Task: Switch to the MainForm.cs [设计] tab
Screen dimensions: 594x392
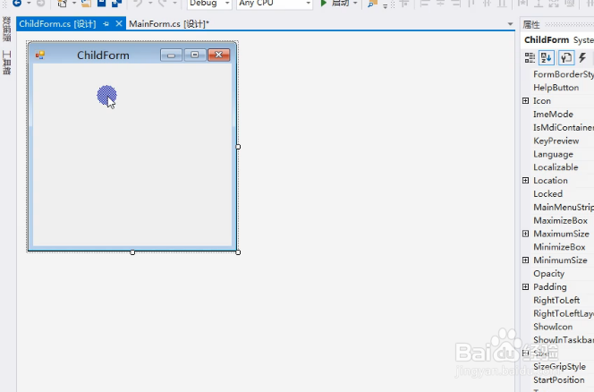Action: 169,24
